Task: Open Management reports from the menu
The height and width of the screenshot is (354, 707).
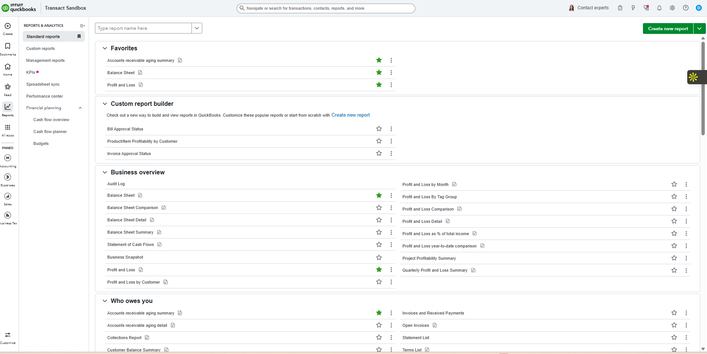Action: [x=45, y=60]
